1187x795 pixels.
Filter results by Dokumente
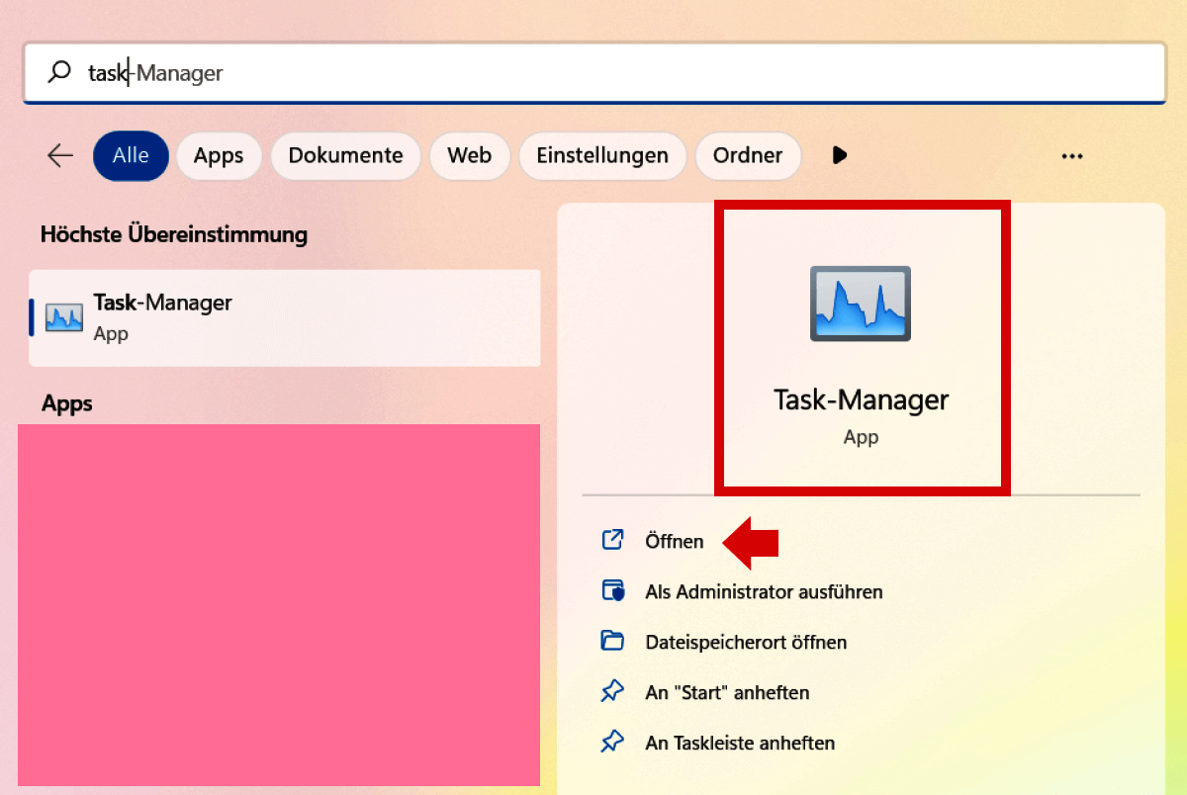point(345,155)
